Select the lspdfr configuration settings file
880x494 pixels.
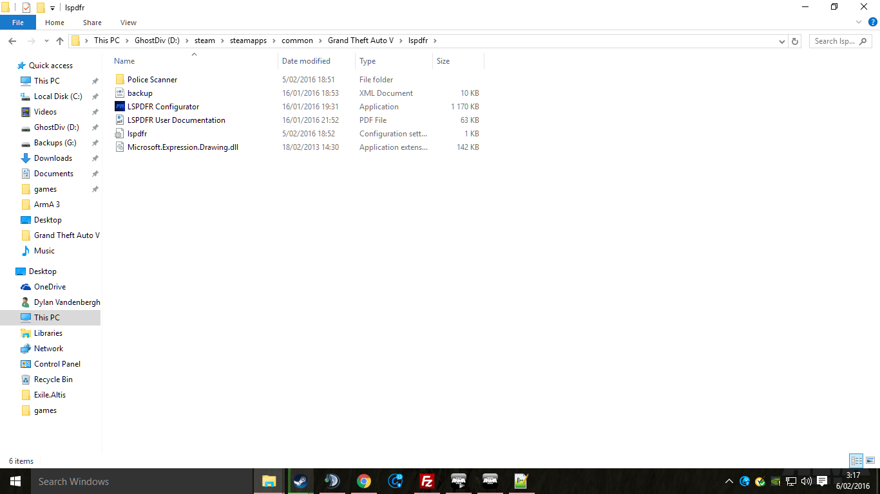point(137,134)
